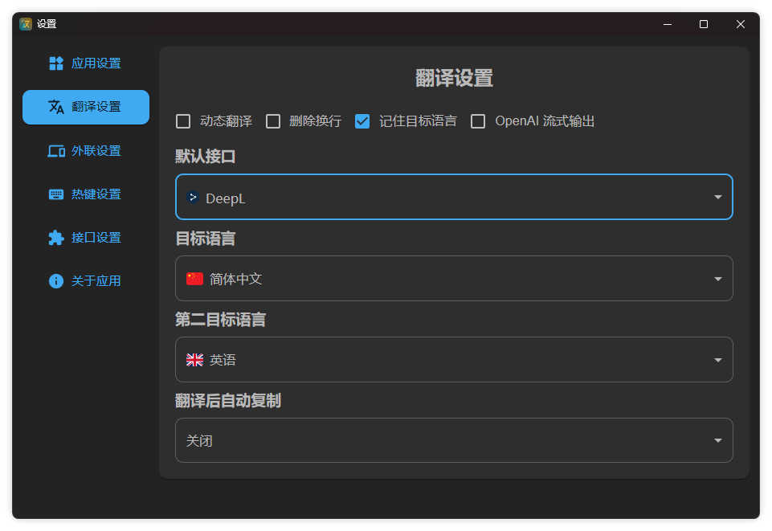This screenshot has width=772, height=531.
Task: Click the external devices icon
Action: coord(56,151)
